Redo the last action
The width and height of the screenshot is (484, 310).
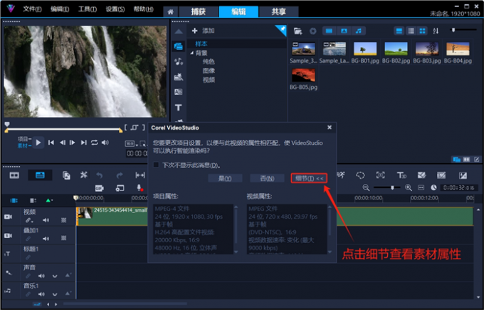coord(120,175)
